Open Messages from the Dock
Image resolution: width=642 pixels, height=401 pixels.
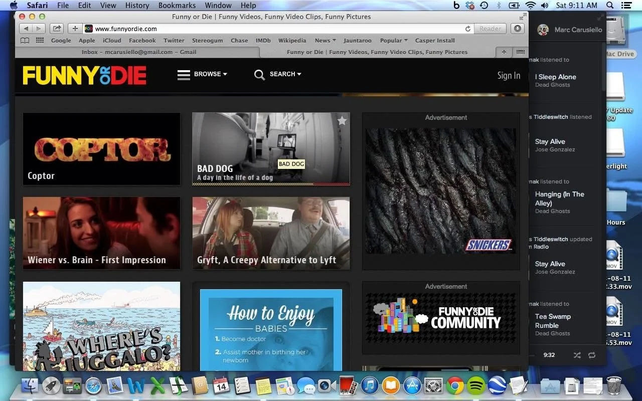pos(305,385)
